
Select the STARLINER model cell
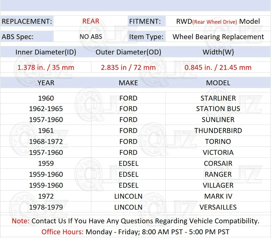click(x=218, y=98)
